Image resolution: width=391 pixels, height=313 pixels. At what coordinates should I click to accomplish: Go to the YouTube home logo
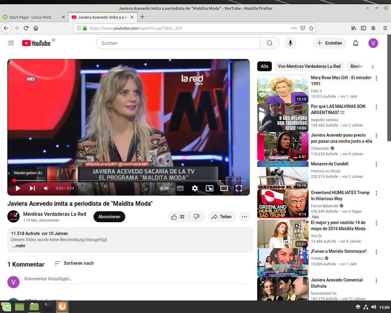point(36,43)
